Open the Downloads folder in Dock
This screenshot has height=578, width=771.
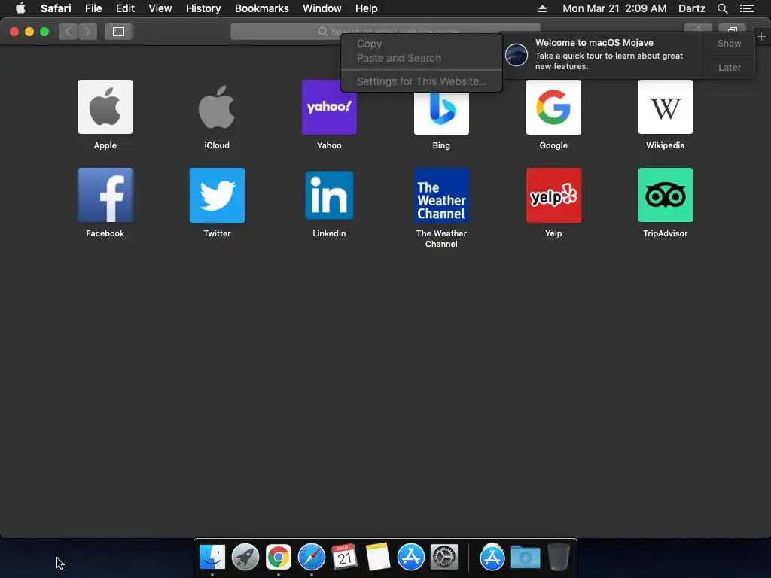(x=525, y=558)
